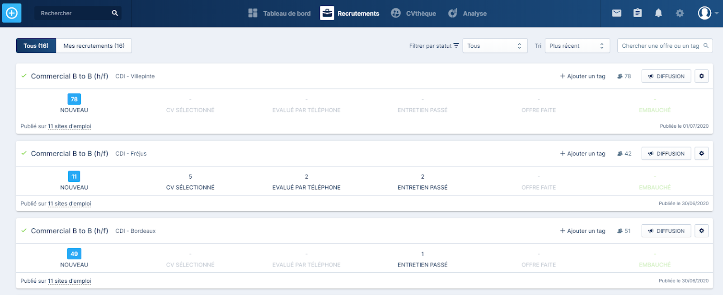The width and height of the screenshot is (723, 295).
Task: Click the search magnifier icon
Action: 115,13
